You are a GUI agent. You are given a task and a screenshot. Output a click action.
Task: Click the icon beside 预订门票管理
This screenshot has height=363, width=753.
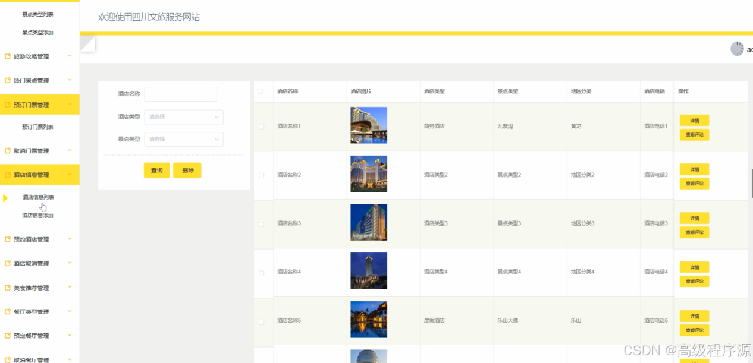tap(8, 105)
